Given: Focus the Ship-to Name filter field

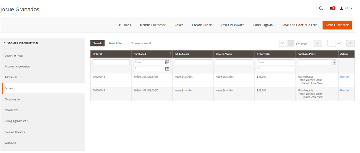Looking at the screenshot, I should [x=234, y=62].
